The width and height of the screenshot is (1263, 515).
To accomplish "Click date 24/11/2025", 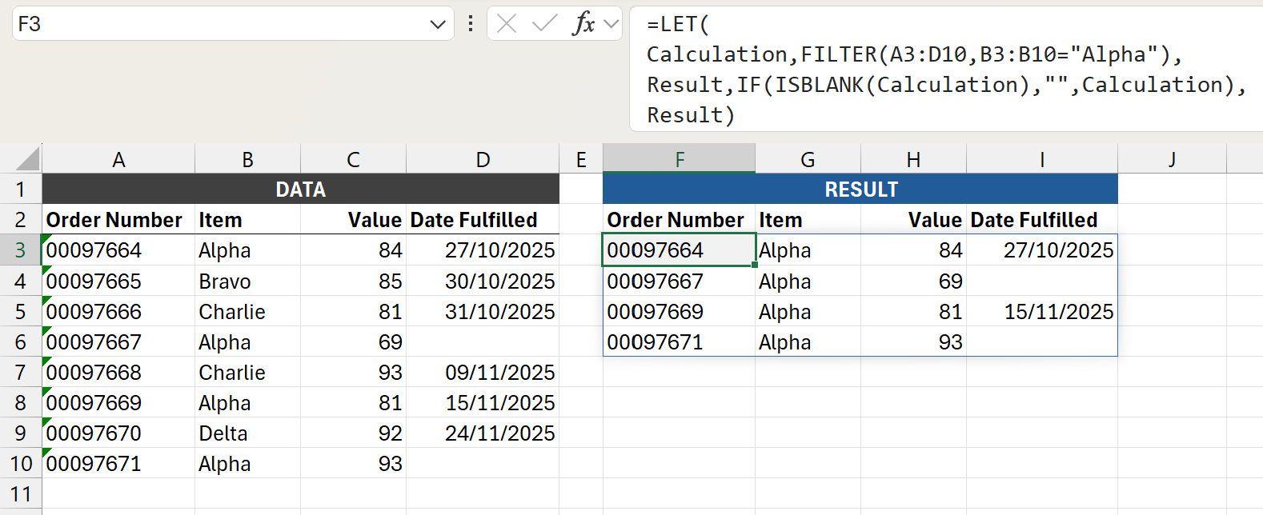I will [x=483, y=433].
